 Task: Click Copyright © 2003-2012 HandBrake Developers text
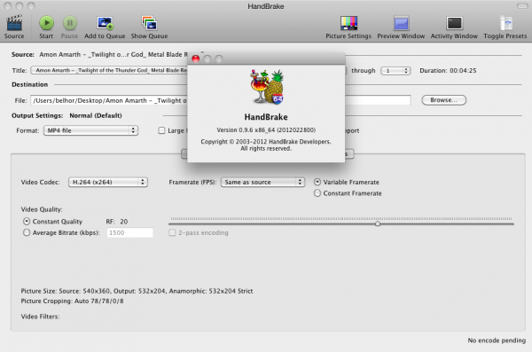pos(266,142)
